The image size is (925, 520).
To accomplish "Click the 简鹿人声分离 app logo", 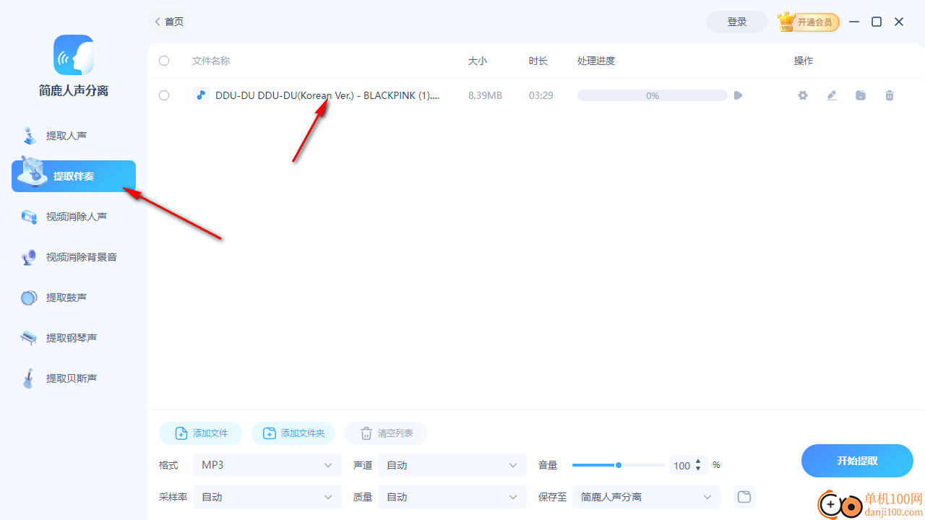I will click(x=74, y=55).
